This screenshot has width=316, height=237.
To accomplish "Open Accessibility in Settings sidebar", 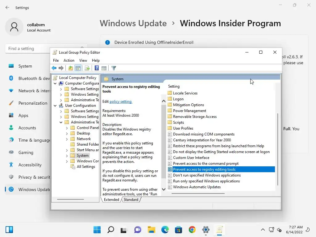I will tap(30, 165).
